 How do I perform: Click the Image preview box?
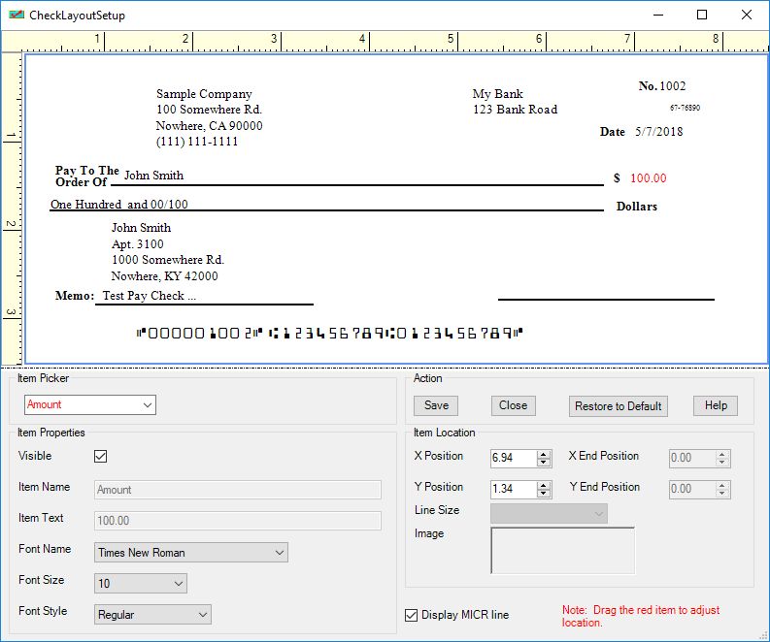562,550
